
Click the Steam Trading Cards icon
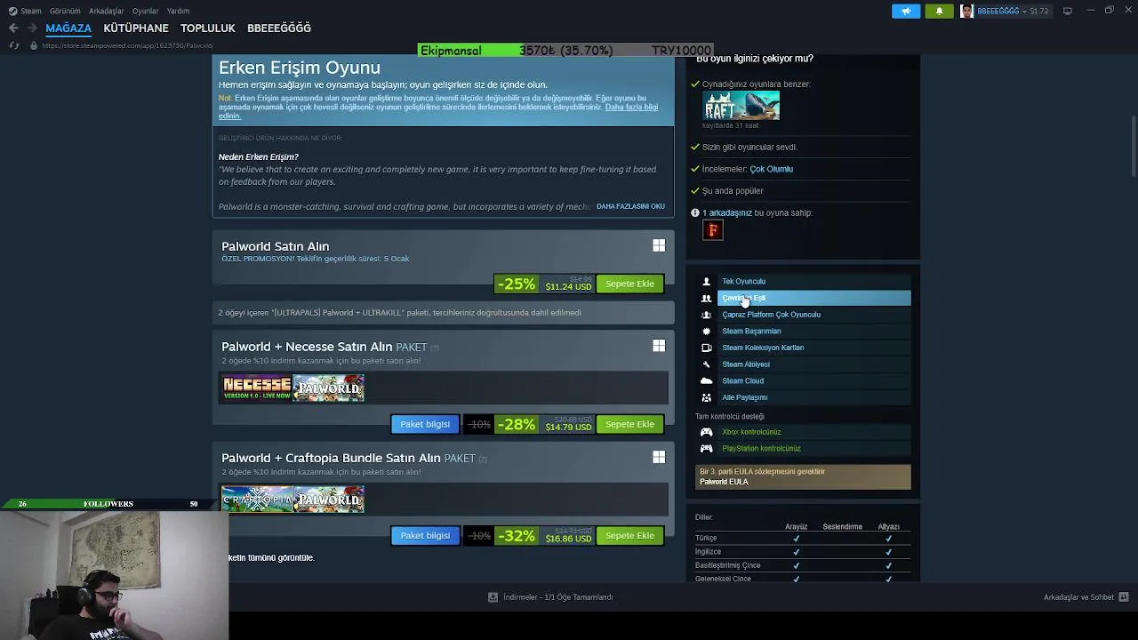[x=706, y=348]
